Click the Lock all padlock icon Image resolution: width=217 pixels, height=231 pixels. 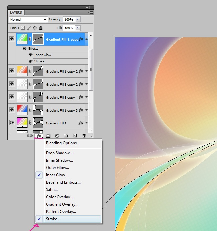(x=41, y=28)
